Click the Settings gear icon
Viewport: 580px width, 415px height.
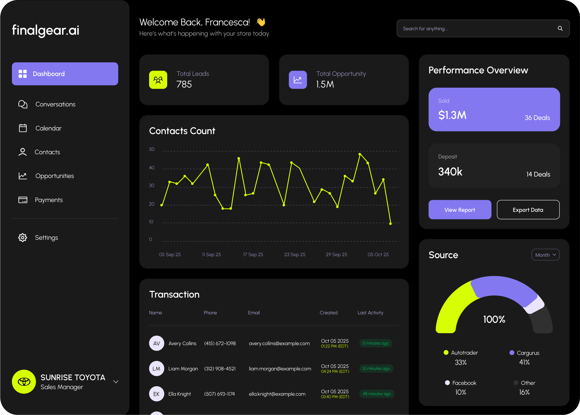tap(23, 238)
